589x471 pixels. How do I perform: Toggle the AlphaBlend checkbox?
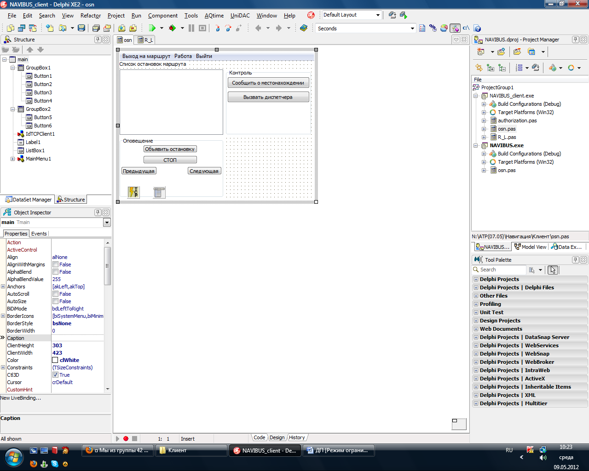tap(55, 272)
